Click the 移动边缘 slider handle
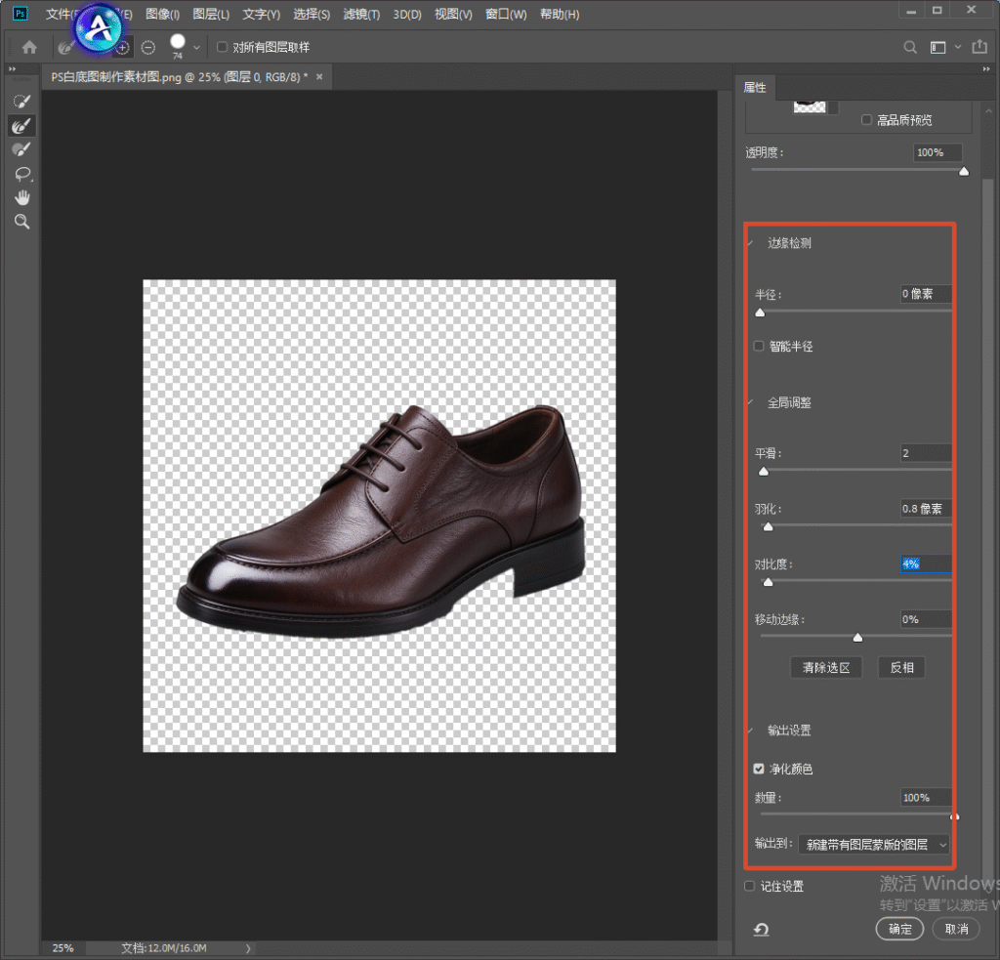Viewport: 1000px width, 960px height. tap(857, 638)
